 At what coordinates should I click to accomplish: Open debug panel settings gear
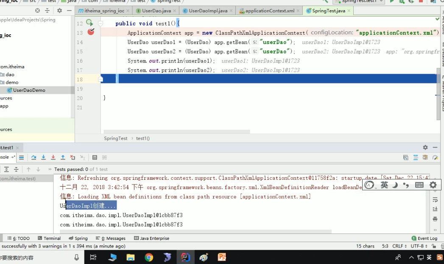[425, 147]
